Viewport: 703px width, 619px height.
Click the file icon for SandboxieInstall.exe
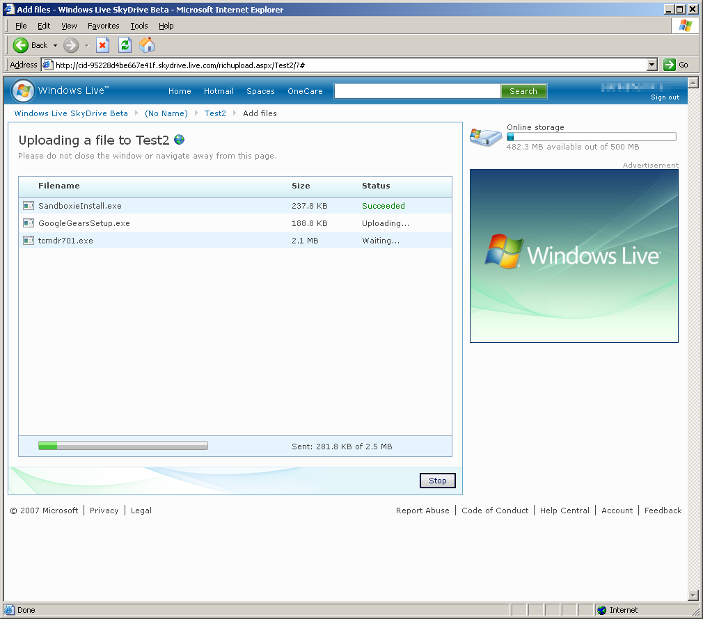tap(29, 206)
